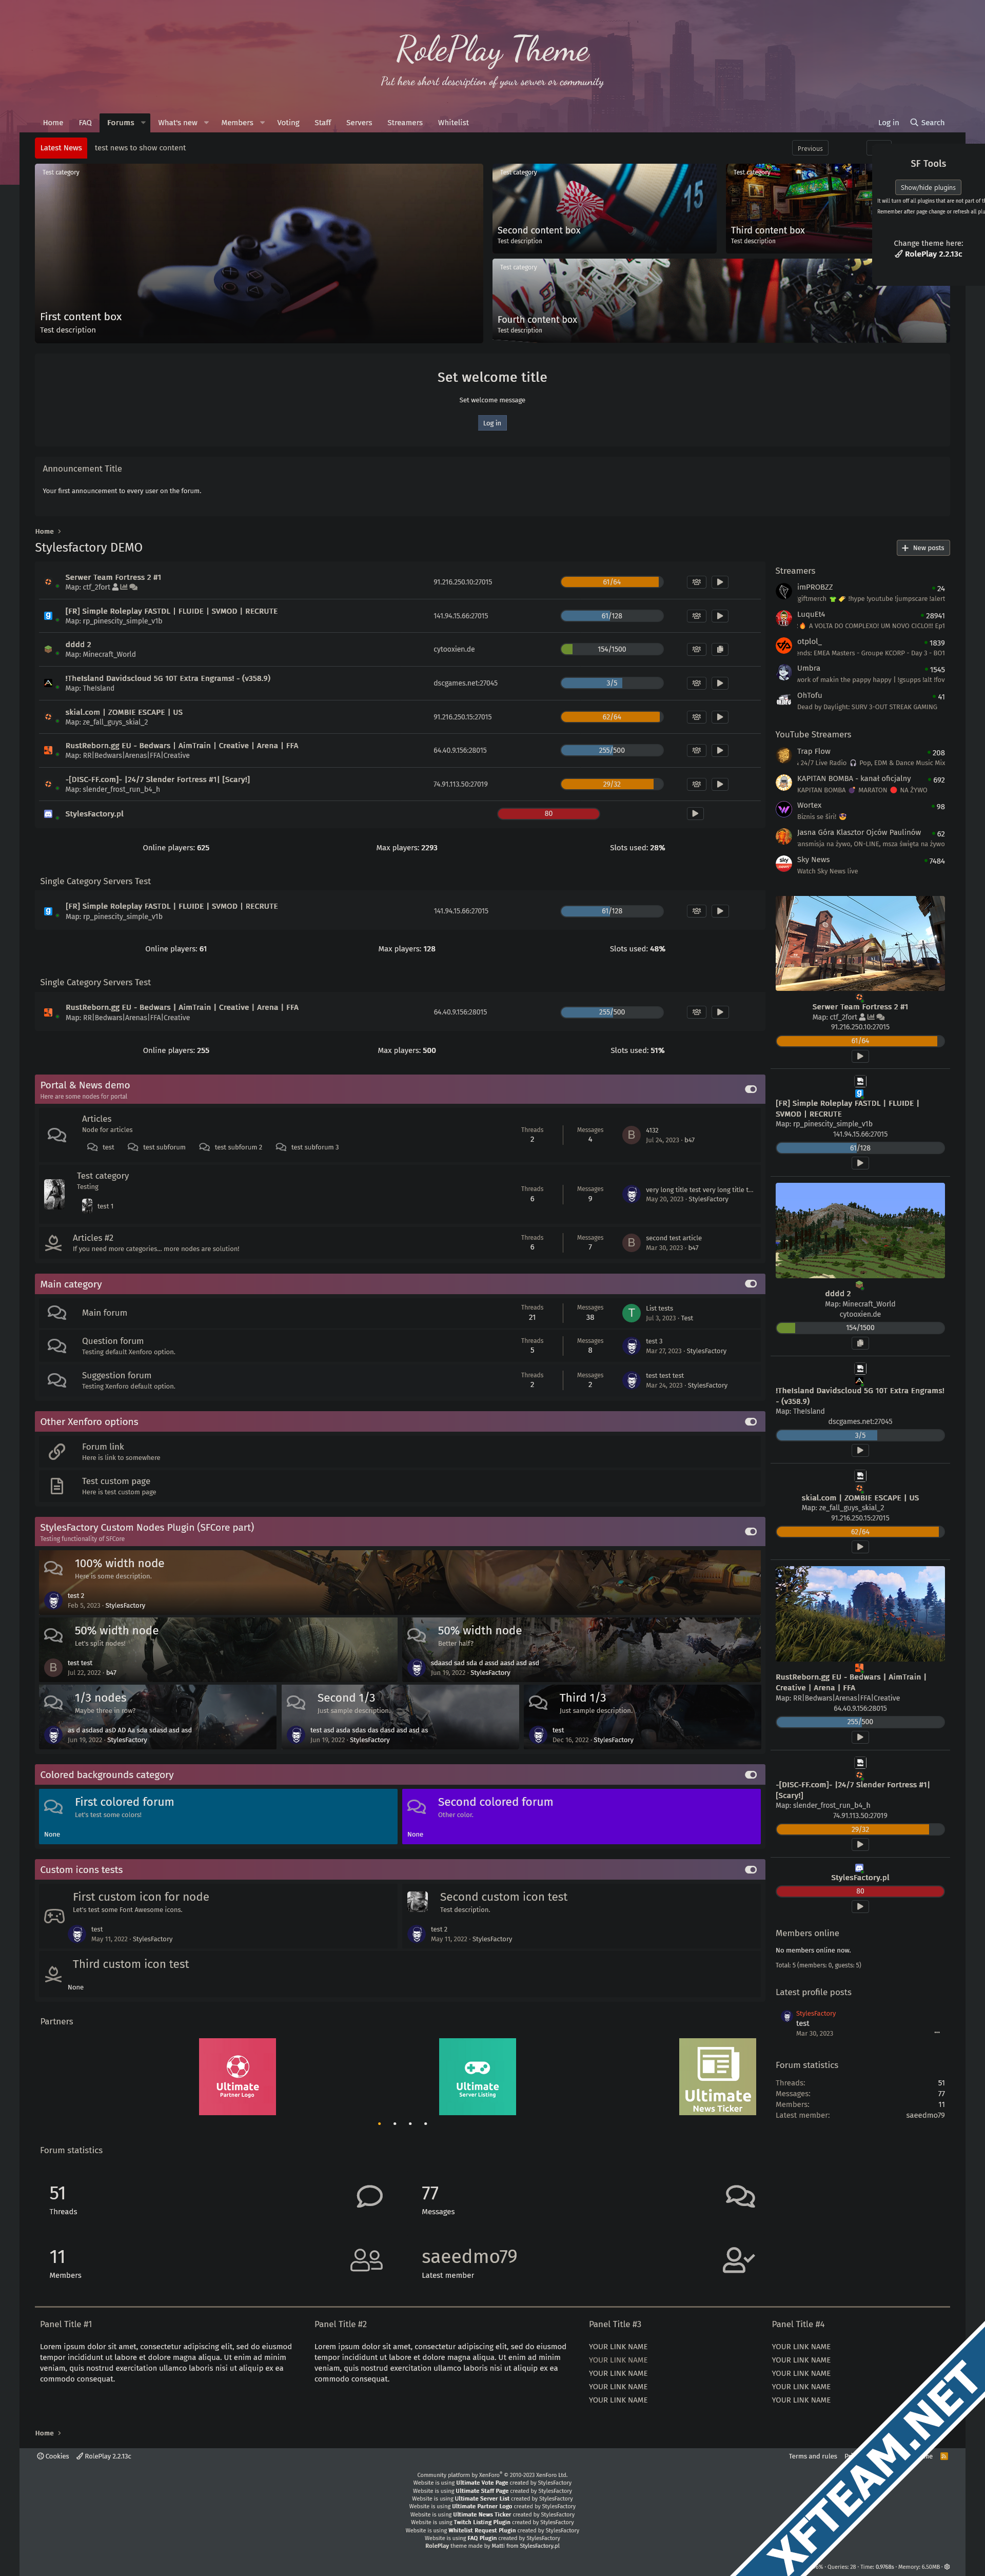
Task: Click the Previous news button
Action: 810,148
